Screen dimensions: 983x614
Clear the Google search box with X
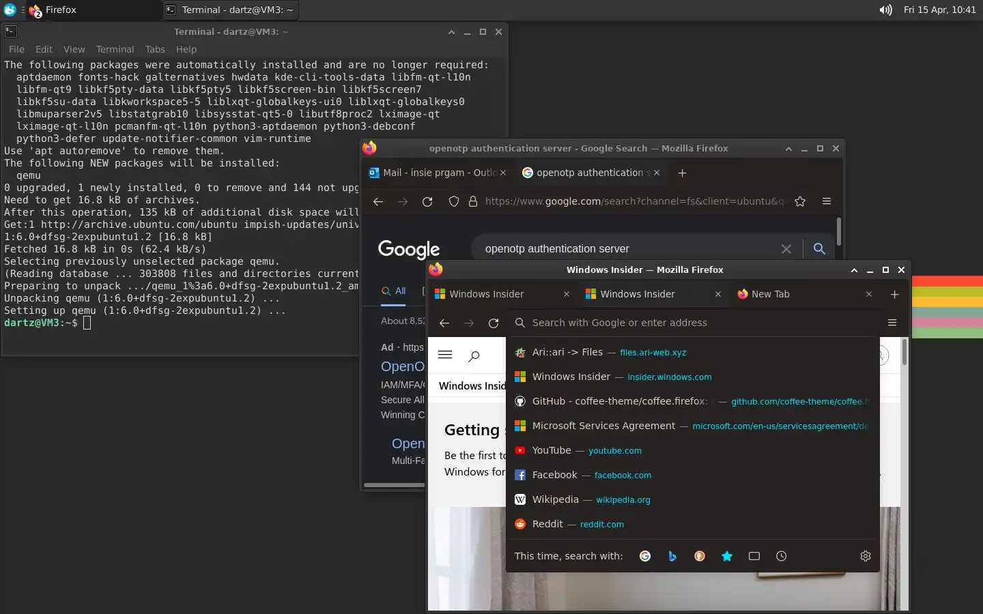tap(786, 249)
